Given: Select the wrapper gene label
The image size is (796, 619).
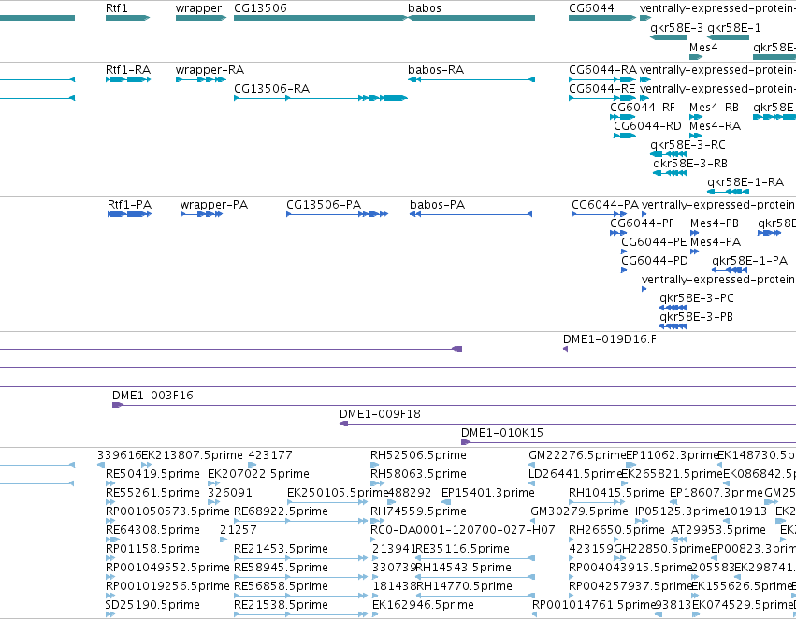Looking at the screenshot, I should point(198,8).
